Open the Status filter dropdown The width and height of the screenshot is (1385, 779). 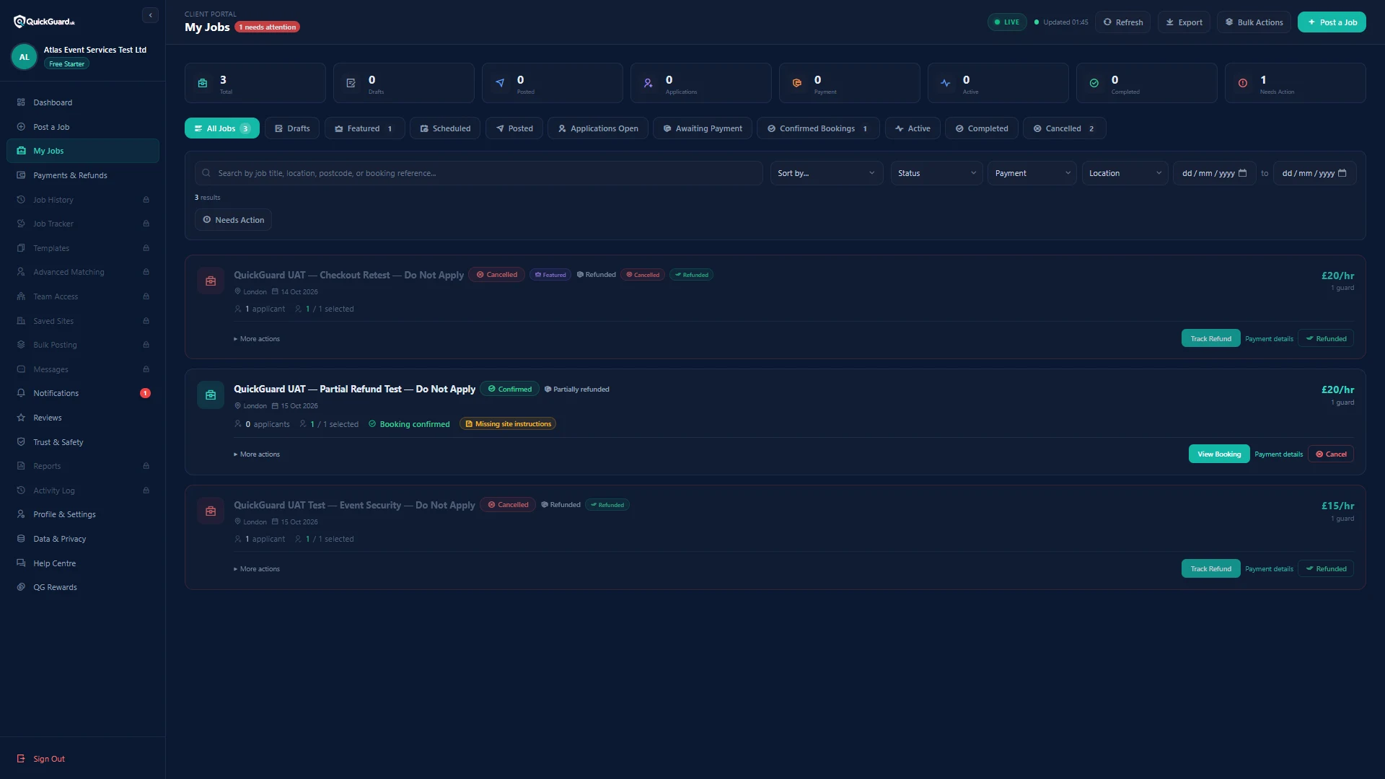[x=936, y=173]
